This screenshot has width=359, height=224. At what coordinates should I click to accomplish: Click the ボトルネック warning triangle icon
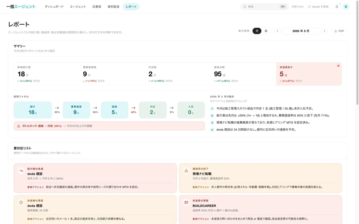click(x=19, y=126)
